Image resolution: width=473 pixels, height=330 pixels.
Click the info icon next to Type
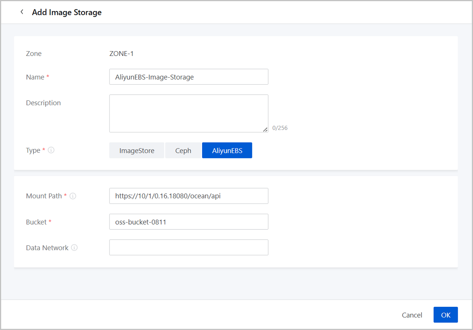51,150
